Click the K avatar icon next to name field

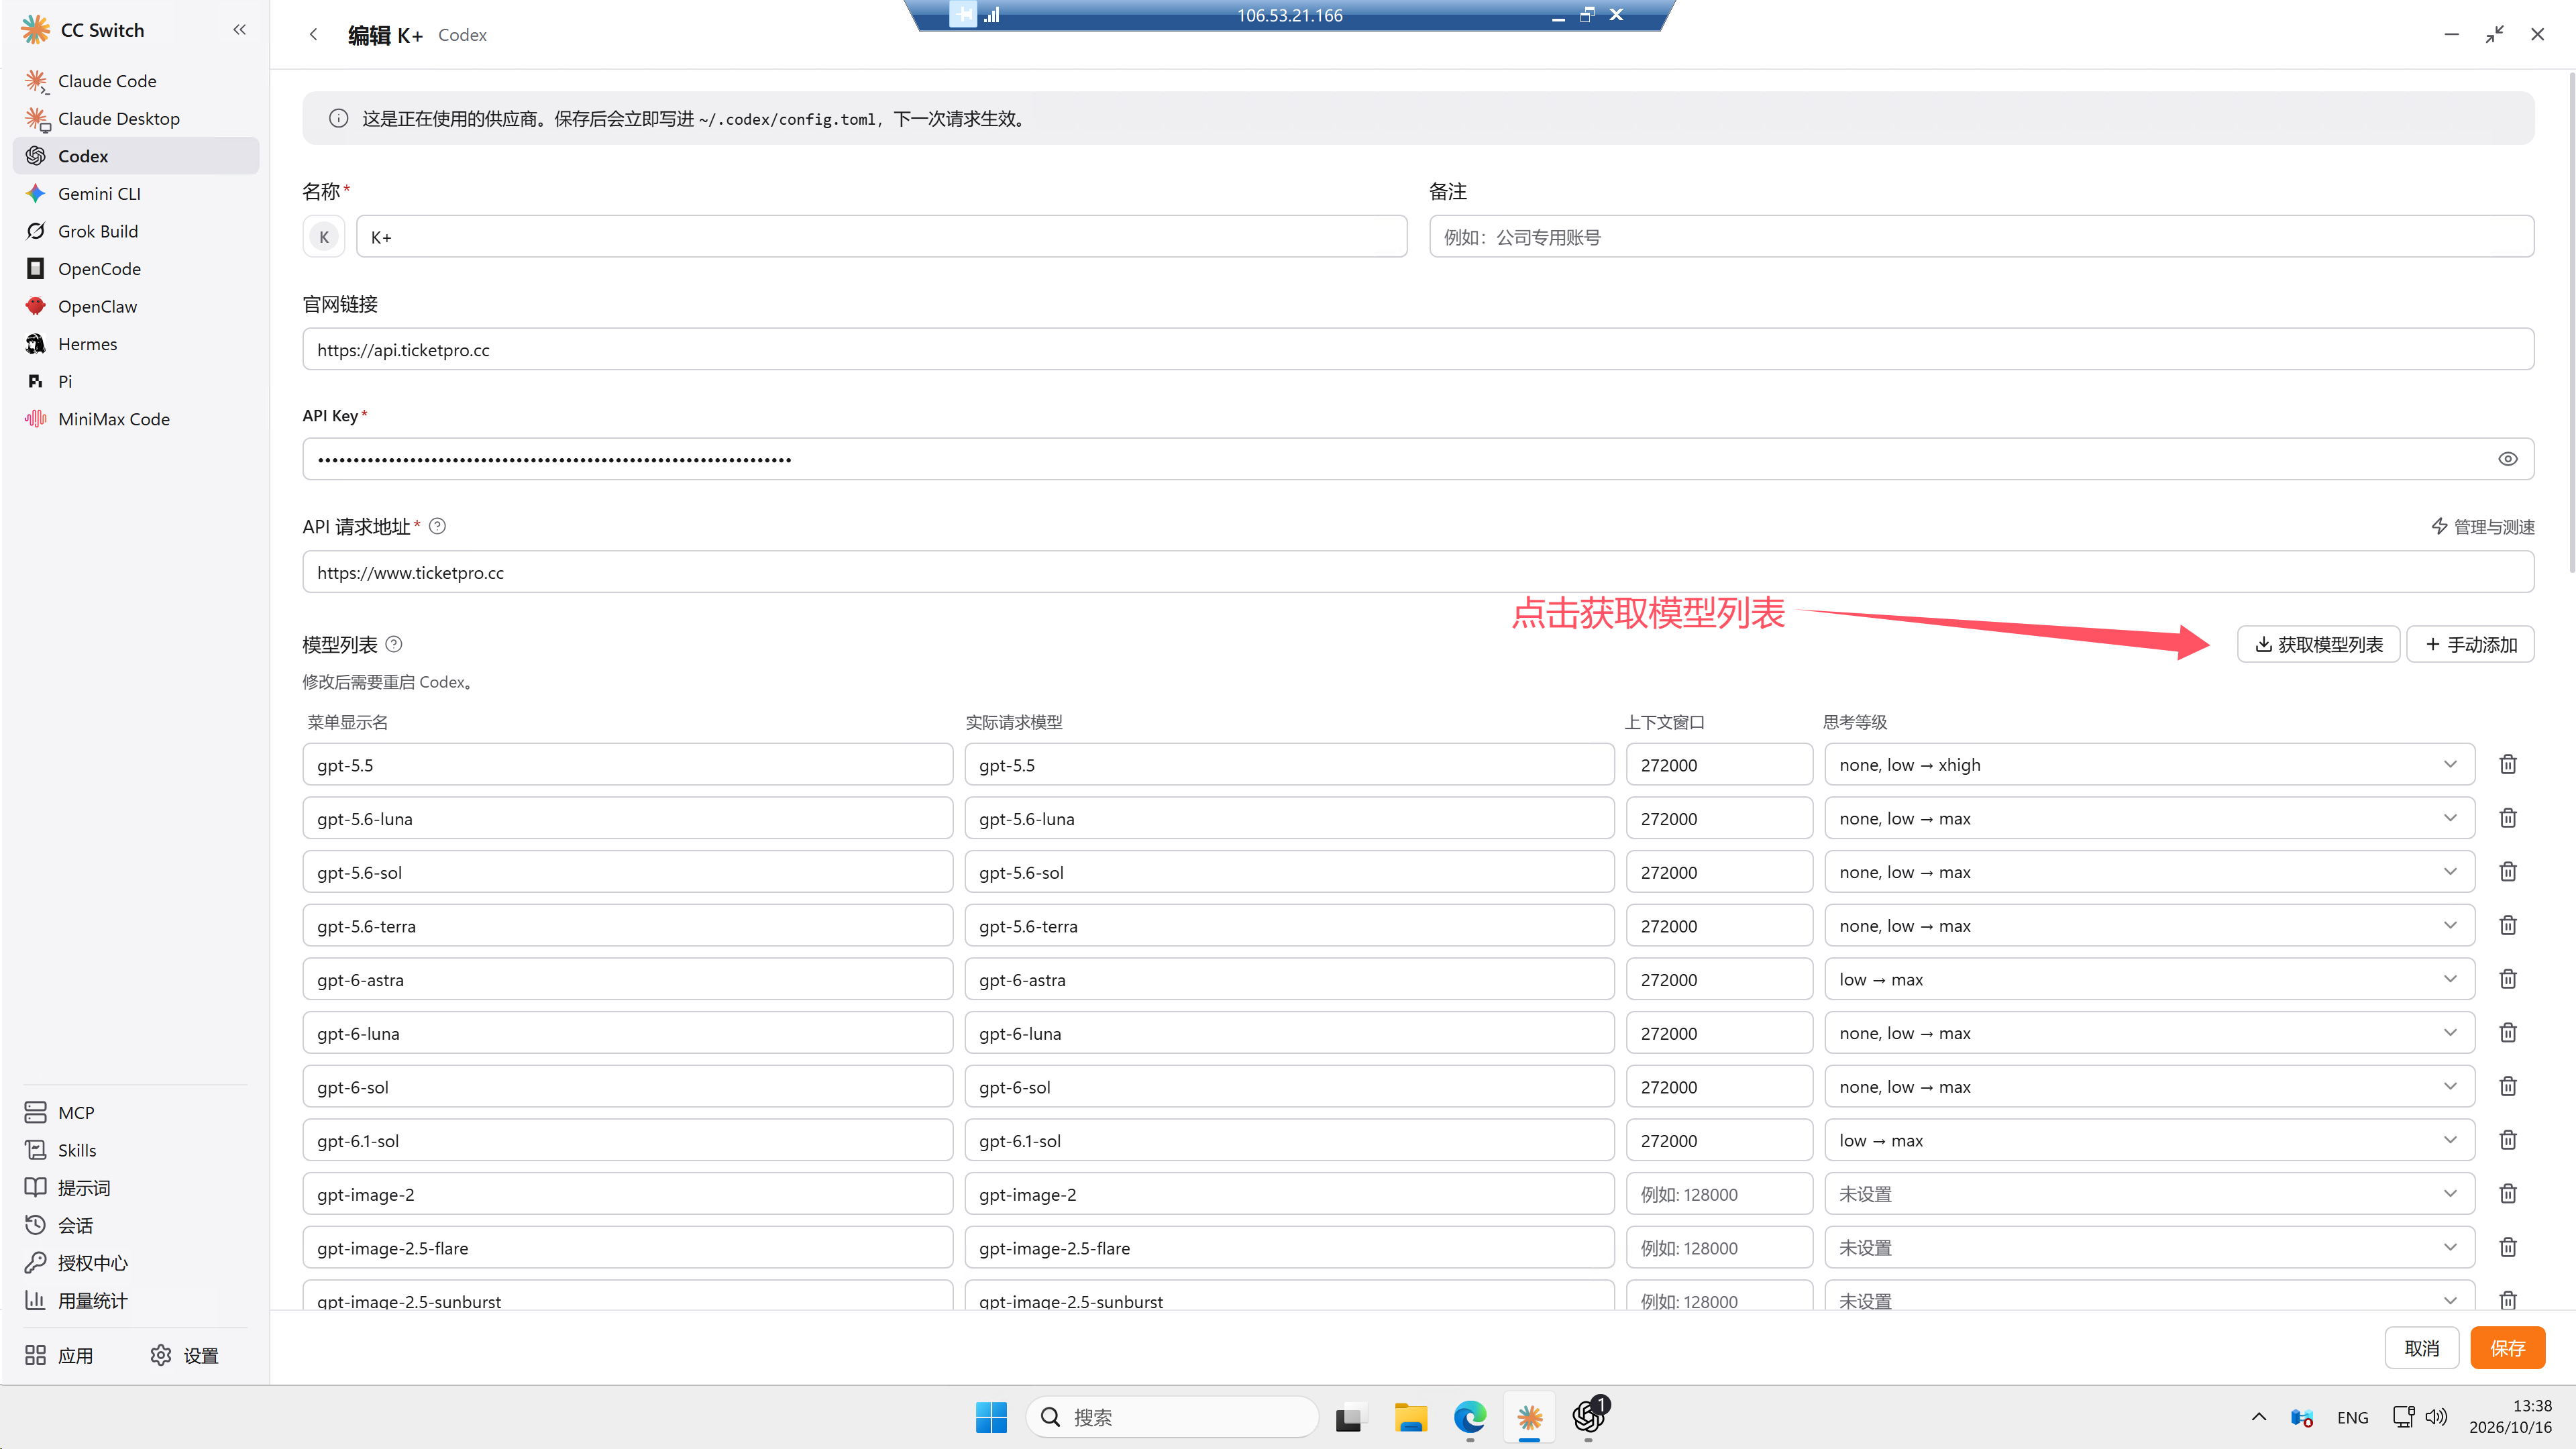pyautogui.click(x=323, y=237)
